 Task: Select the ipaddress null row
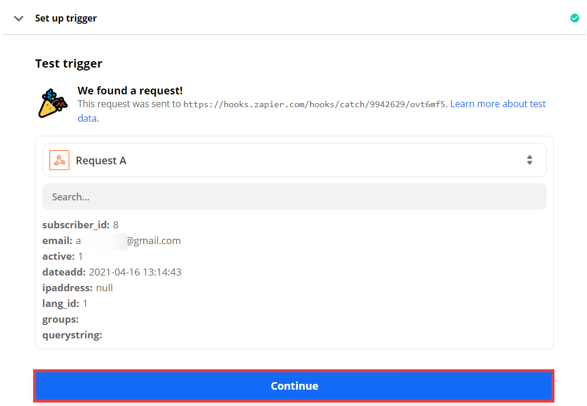77,288
